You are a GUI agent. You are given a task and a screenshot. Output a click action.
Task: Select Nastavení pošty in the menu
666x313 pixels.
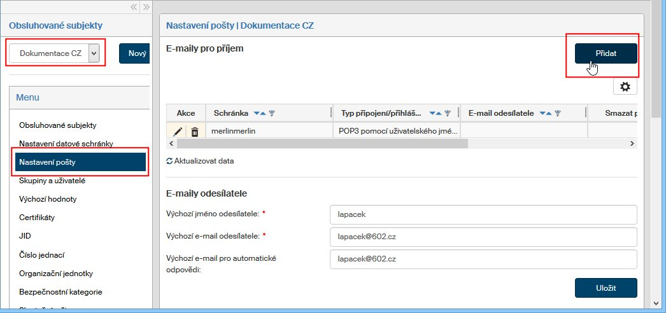pyautogui.click(x=81, y=162)
